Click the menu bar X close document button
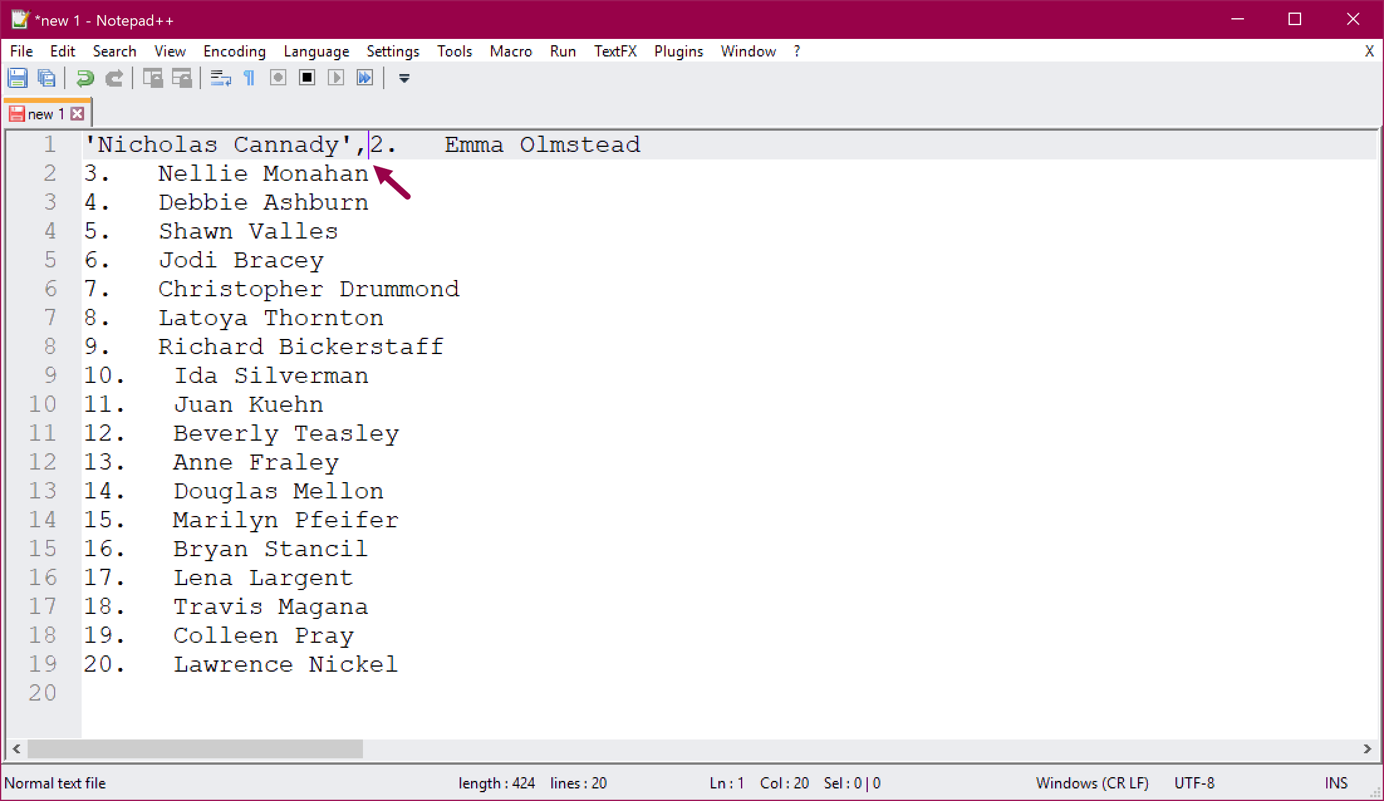Viewport: 1384px width, 801px height. [1369, 51]
